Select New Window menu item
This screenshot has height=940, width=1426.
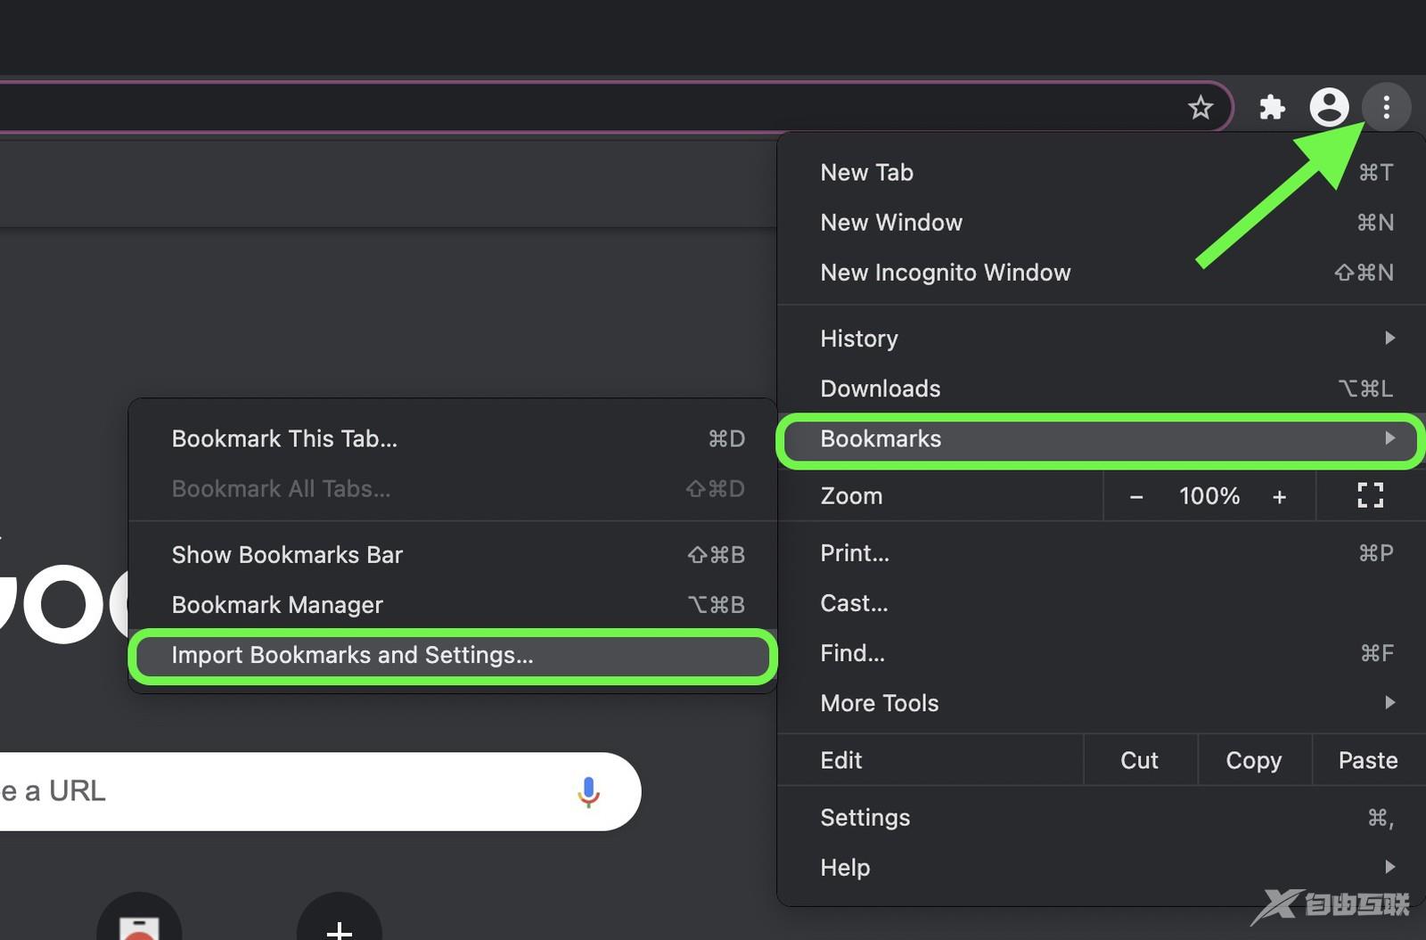click(1102, 223)
